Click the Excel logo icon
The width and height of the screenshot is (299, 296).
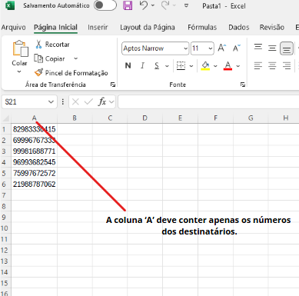pyautogui.click(x=10, y=5)
